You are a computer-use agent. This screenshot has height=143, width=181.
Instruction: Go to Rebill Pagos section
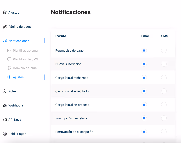point(17,134)
